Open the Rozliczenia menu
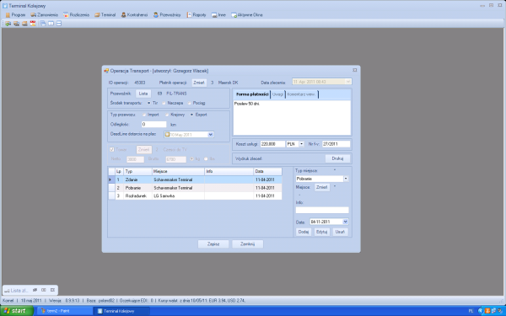The width and height of the screenshot is (506, 316). coord(76,15)
